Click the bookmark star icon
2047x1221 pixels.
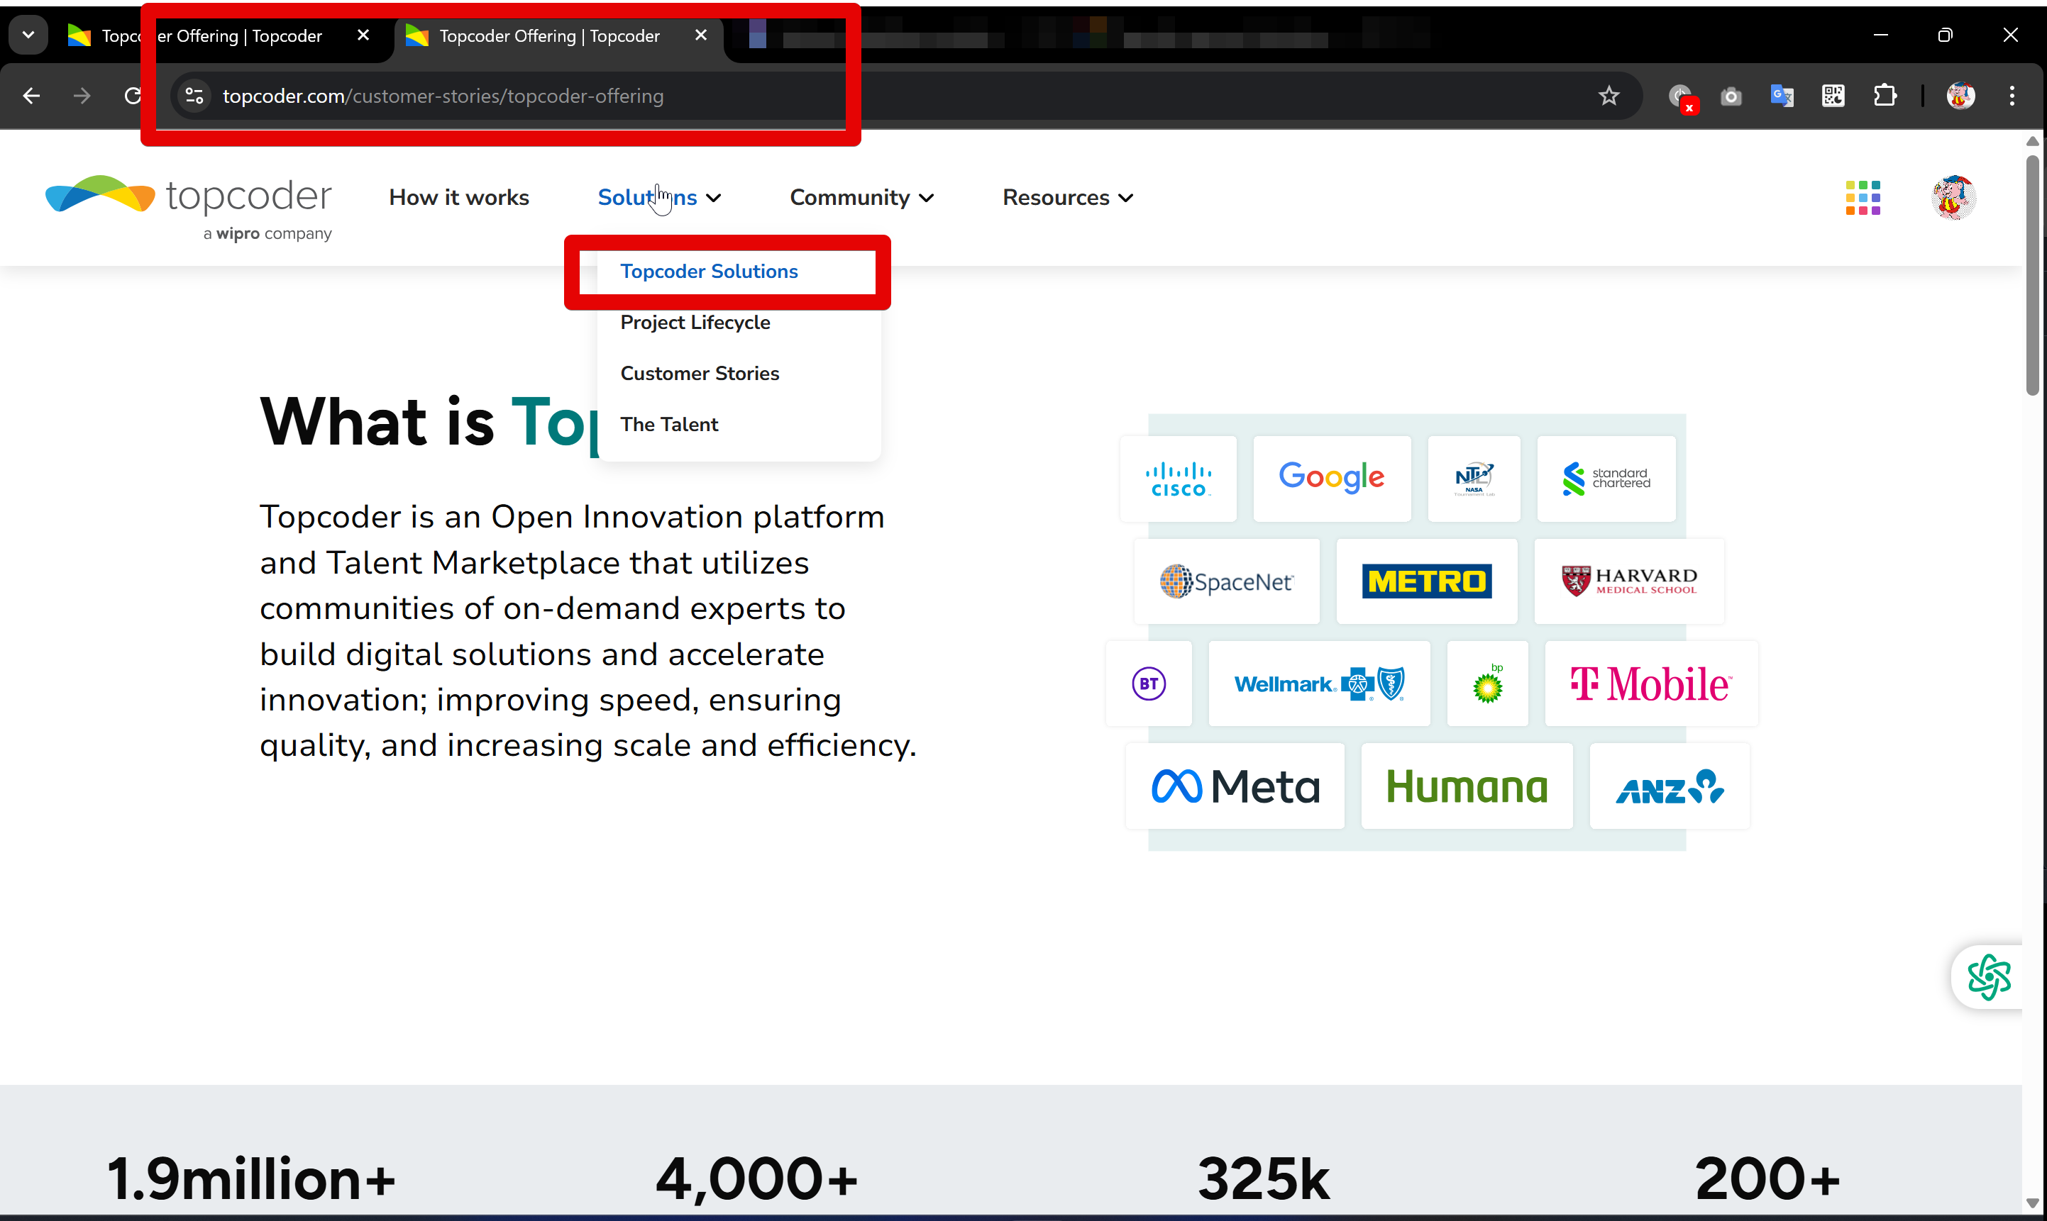click(x=1609, y=96)
